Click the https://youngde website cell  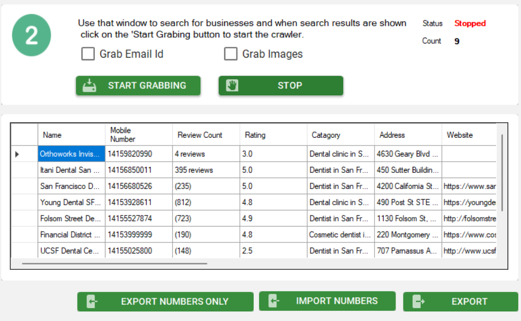tap(469, 203)
